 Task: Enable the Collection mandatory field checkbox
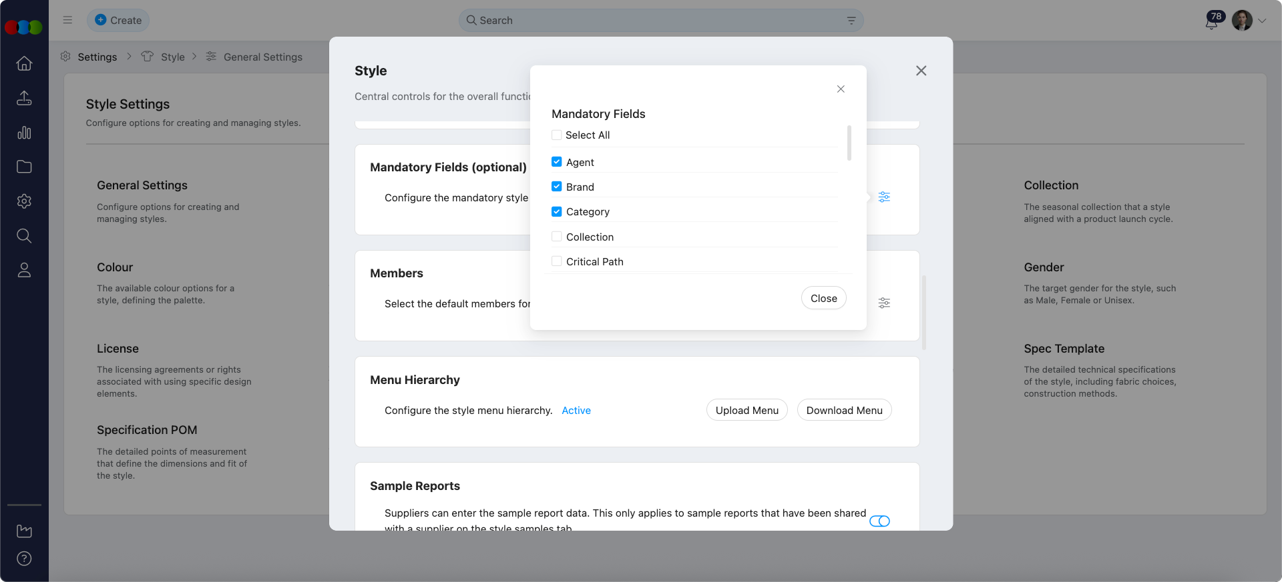(556, 237)
